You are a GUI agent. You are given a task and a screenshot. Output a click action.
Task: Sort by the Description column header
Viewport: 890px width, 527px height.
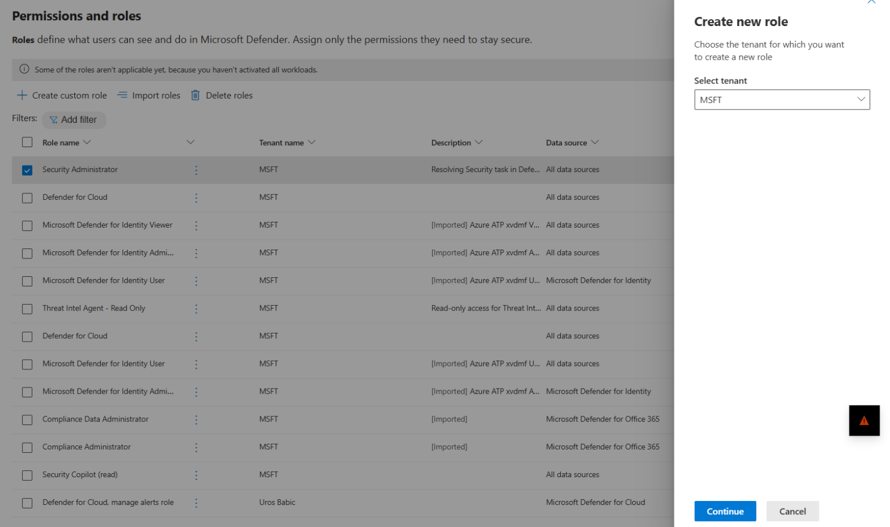457,142
